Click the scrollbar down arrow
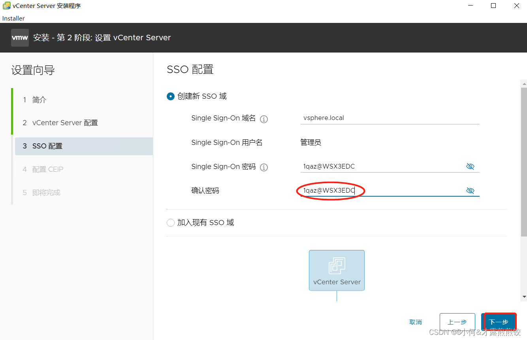 [x=524, y=297]
